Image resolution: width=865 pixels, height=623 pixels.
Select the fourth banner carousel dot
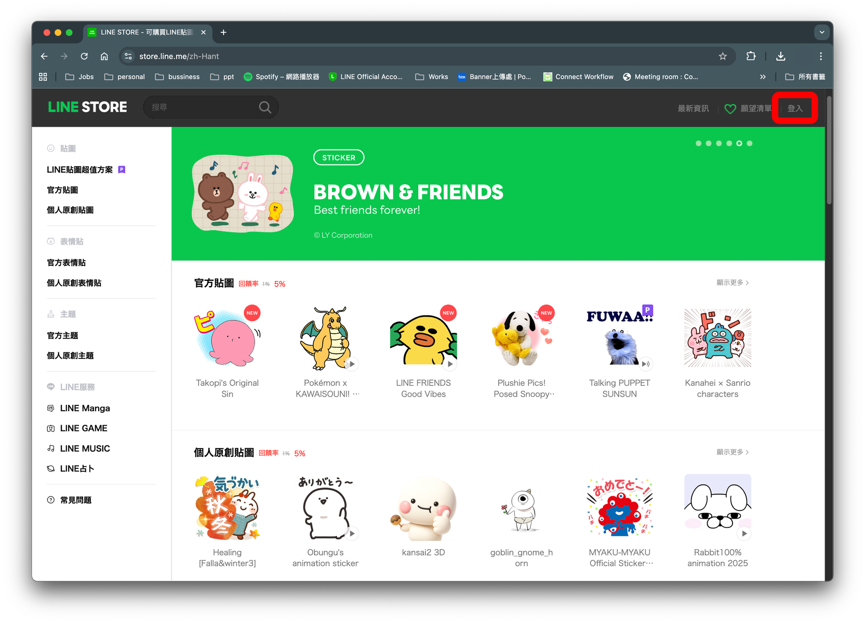click(x=729, y=143)
